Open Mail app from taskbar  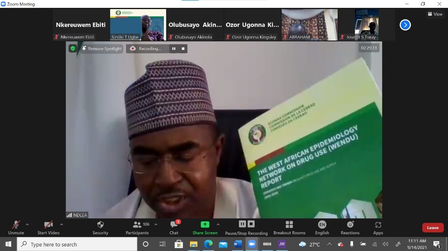coord(223,244)
